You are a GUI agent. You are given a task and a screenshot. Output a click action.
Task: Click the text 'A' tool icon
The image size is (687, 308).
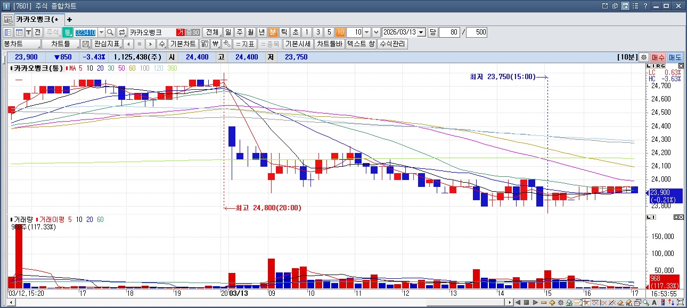pyautogui.click(x=654, y=302)
